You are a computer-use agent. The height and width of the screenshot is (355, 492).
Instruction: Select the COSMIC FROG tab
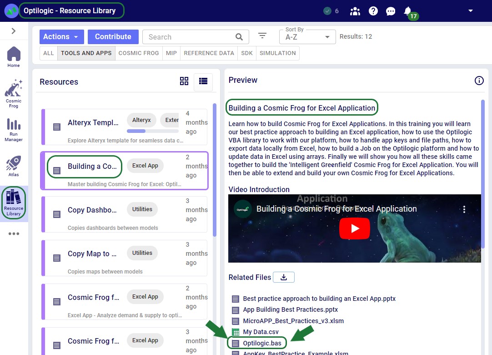point(139,53)
